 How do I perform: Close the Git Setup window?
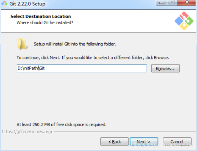187,2
